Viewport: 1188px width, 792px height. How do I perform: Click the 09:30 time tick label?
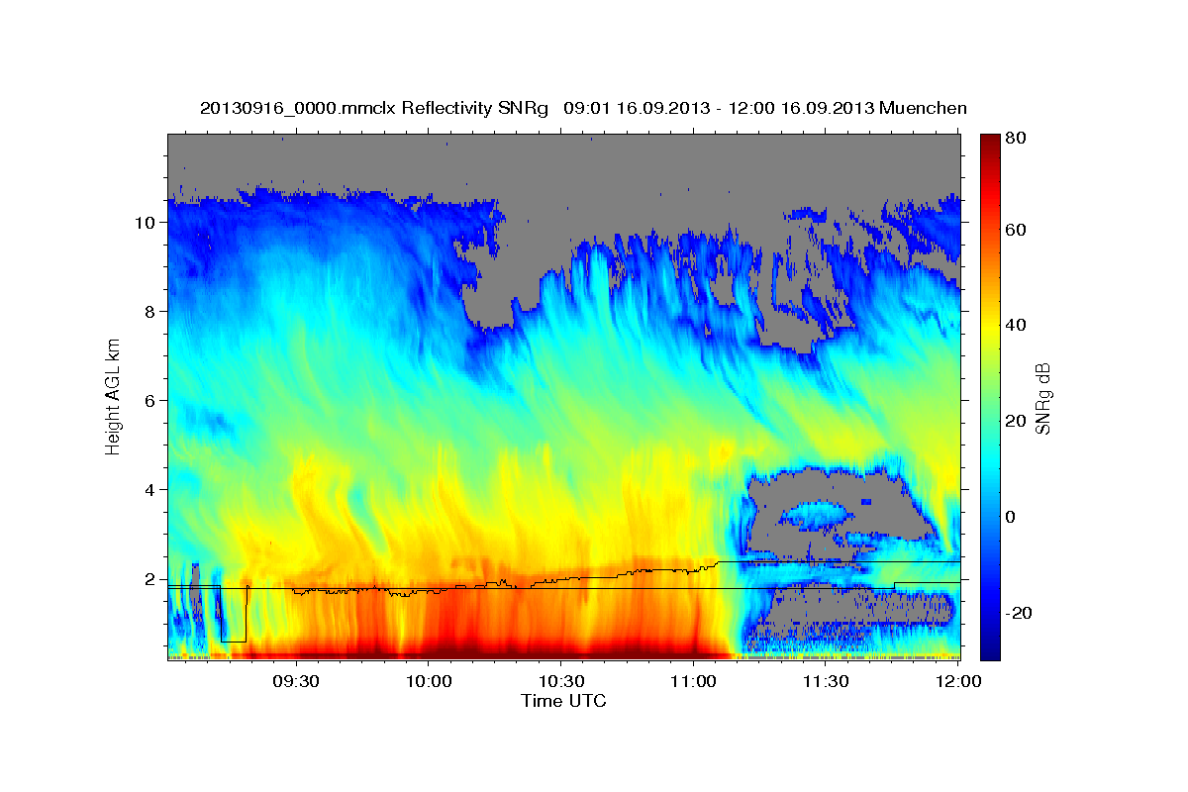tap(295, 681)
